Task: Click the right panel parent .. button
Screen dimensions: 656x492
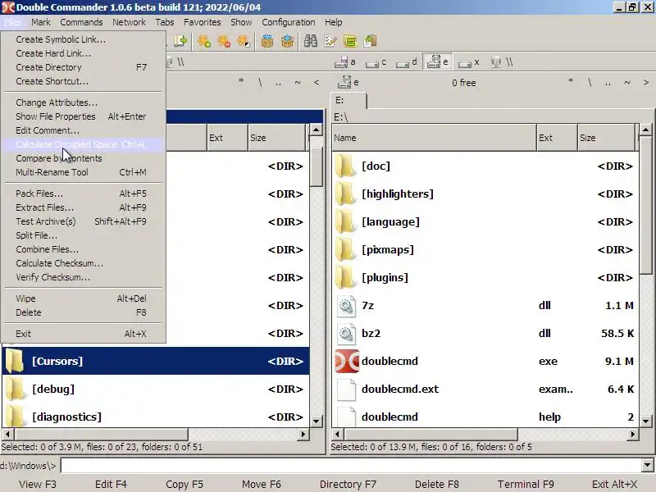Action: 608,83
